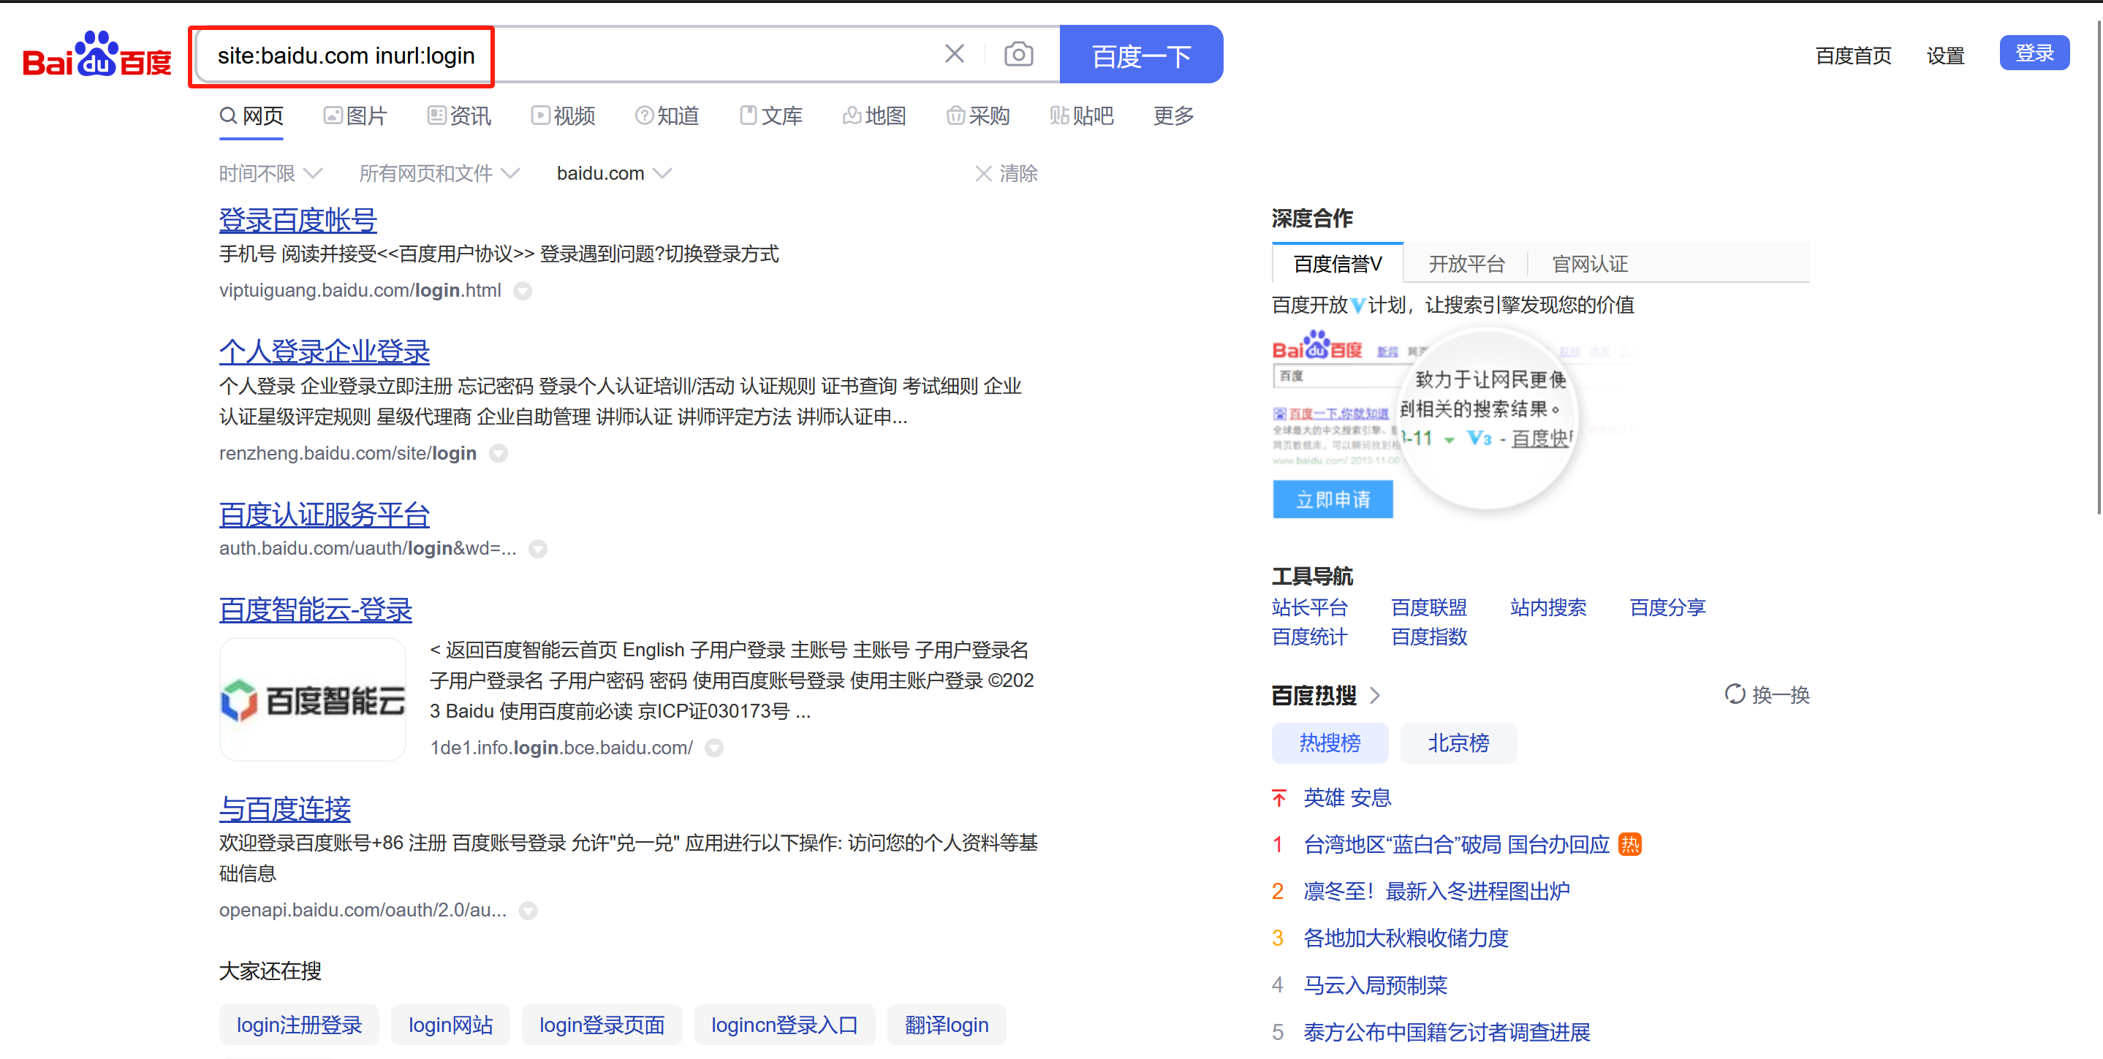Click the arrow icon next to viptuiguang.baidu.com URL
The width and height of the screenshot is (2103, 1059).
(x=523, y=292)
